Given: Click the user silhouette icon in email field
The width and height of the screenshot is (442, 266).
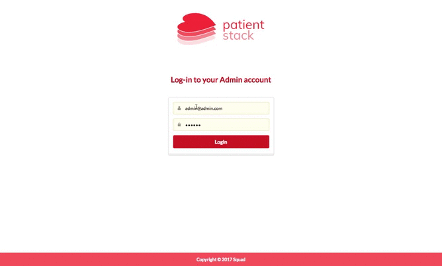Looking at the screenshot, I should pos(179,109).
